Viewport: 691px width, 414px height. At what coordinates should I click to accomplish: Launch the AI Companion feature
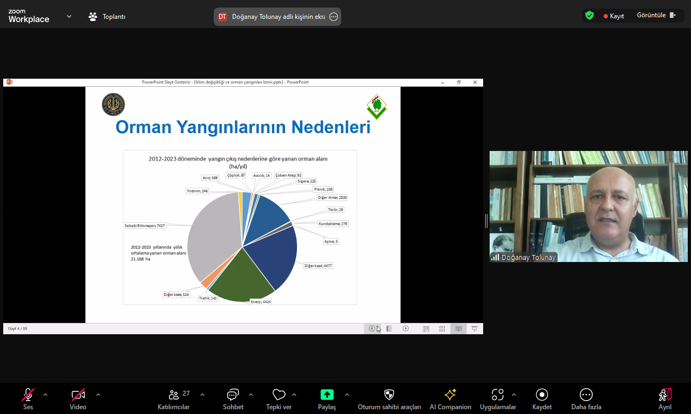(x=450, y=394)
